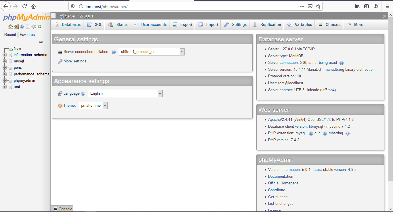Click the log out door icon

(x=16, y=26)
